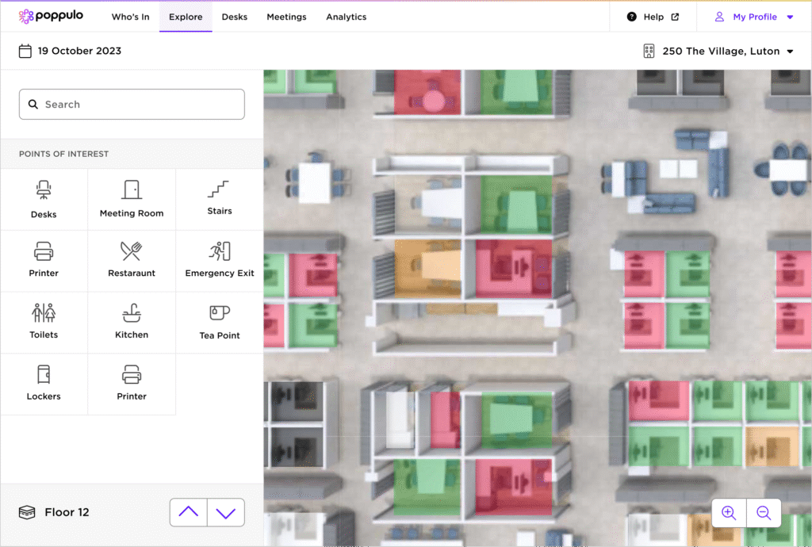Image resolution: width=812 pixels, height=547 pixels.
Task: Open the Analytics tab
Action: click(346, 17)
